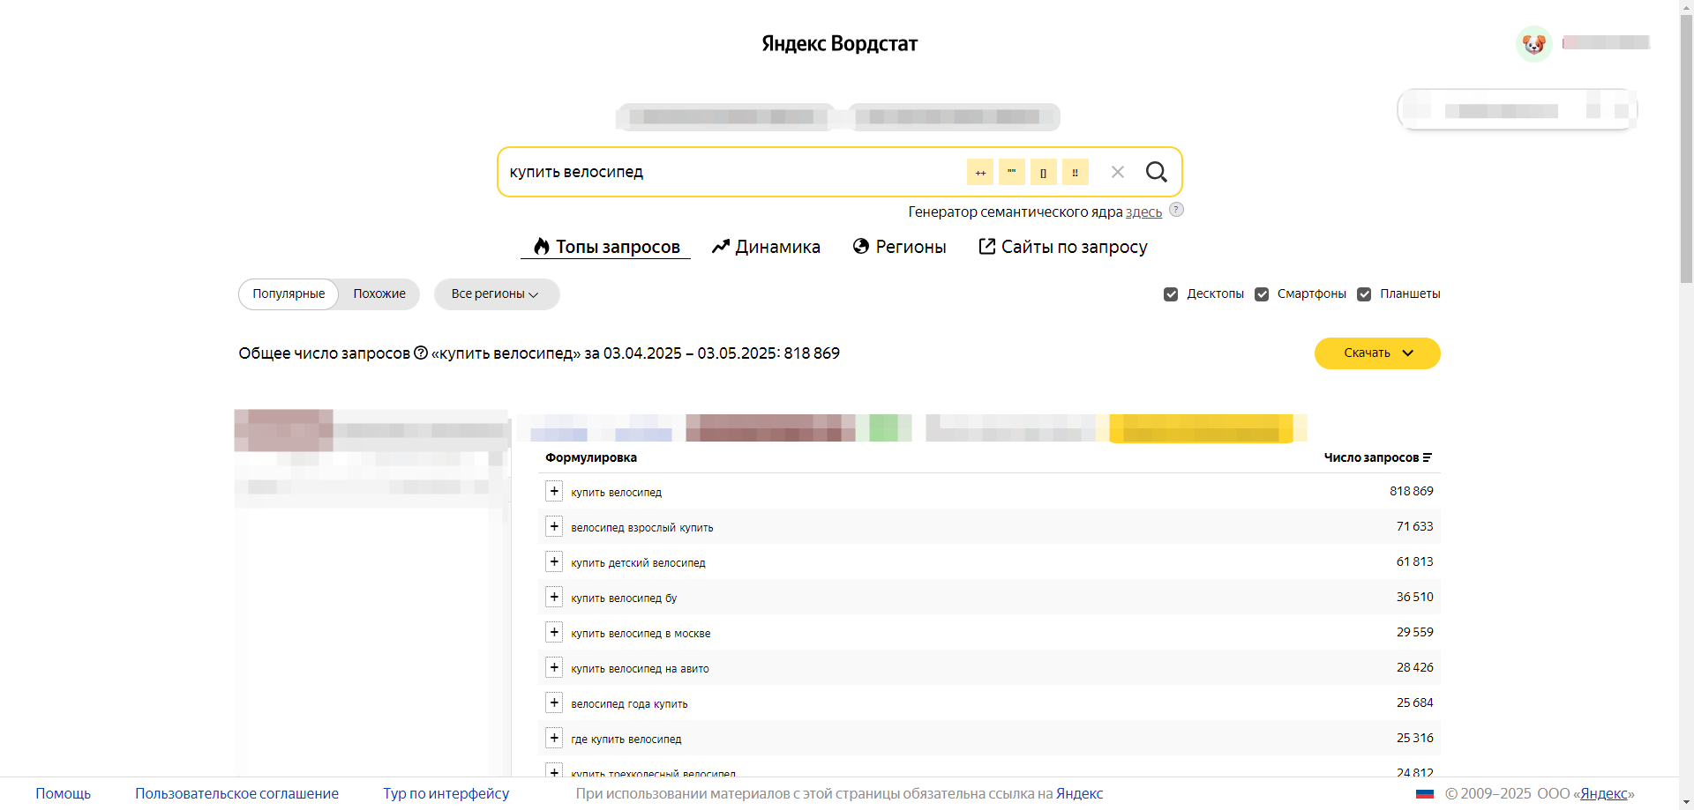Open user avatar profile icon

pyautogui.click(x=1533, y=43)
